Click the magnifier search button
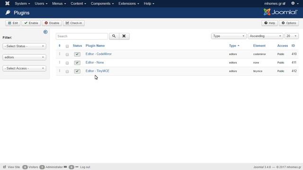303x170 pixels. point(114,36)
